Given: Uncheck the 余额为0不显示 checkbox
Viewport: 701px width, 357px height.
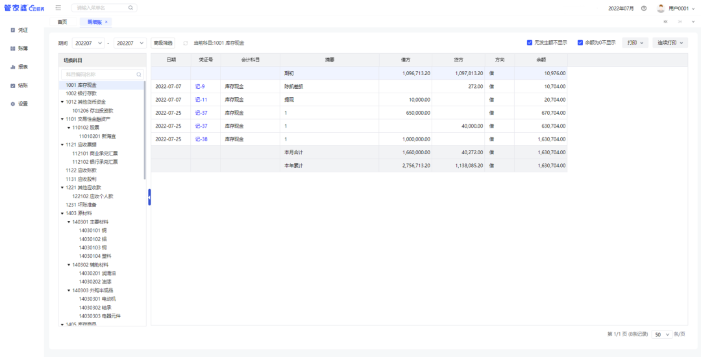Looking at the screenshot, I should click(x=580, y=43).
